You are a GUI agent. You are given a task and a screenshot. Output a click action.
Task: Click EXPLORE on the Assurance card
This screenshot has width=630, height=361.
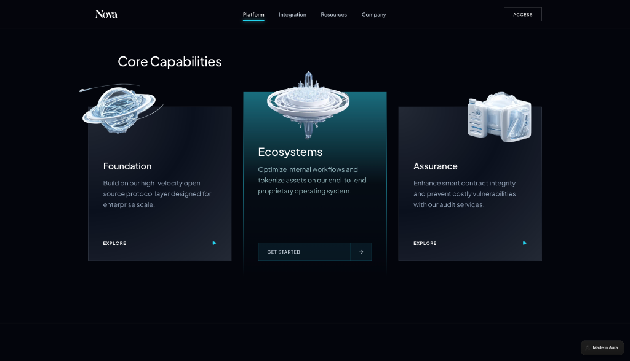[x=425, y=243]
